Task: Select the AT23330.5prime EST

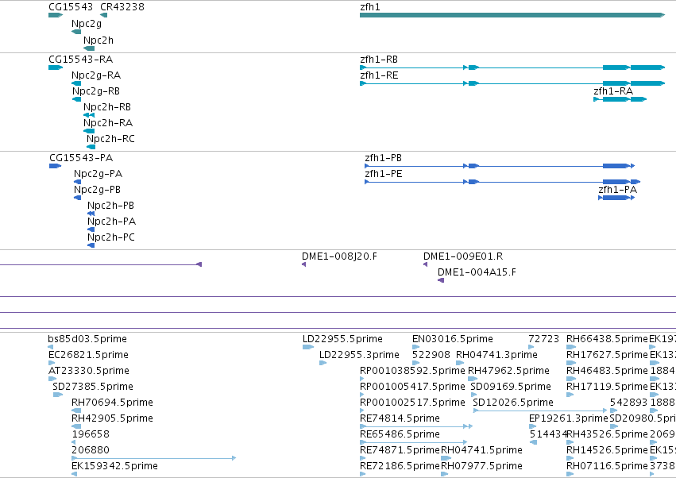Action: click(x=52, y=379)
